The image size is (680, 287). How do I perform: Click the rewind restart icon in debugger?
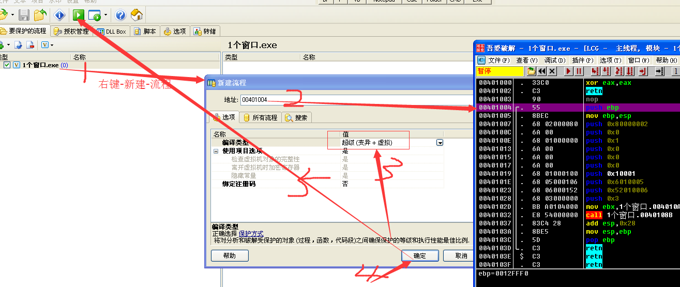coord(541,71)
